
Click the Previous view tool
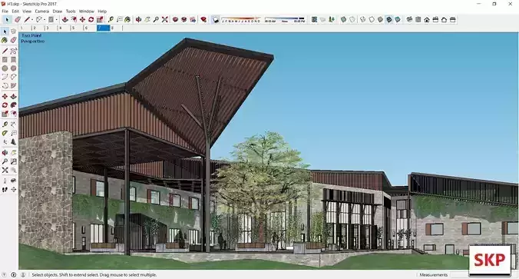pos(13,170)
